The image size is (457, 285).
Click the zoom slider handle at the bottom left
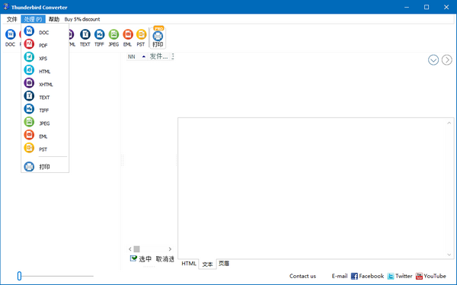tap(19, 276)
